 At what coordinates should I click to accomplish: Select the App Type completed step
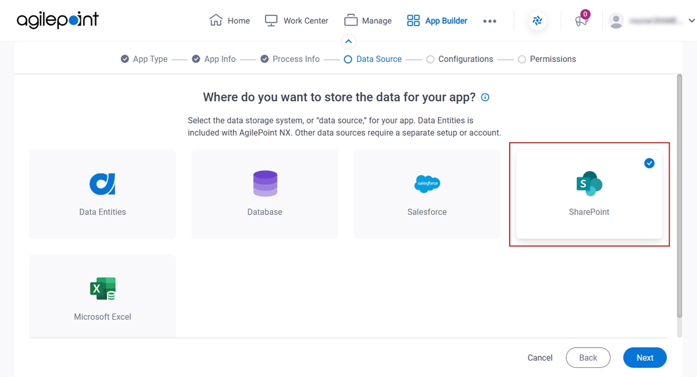[x=125, y=59]
